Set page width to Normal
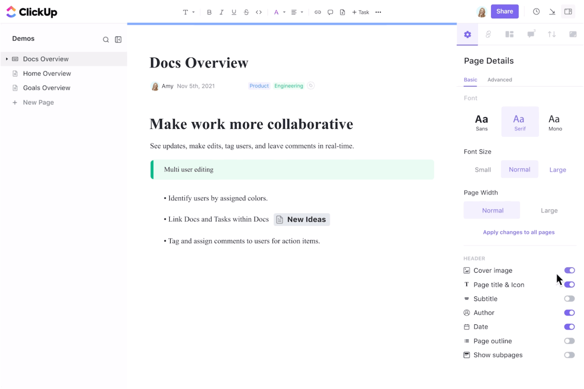 pos(492,211)
